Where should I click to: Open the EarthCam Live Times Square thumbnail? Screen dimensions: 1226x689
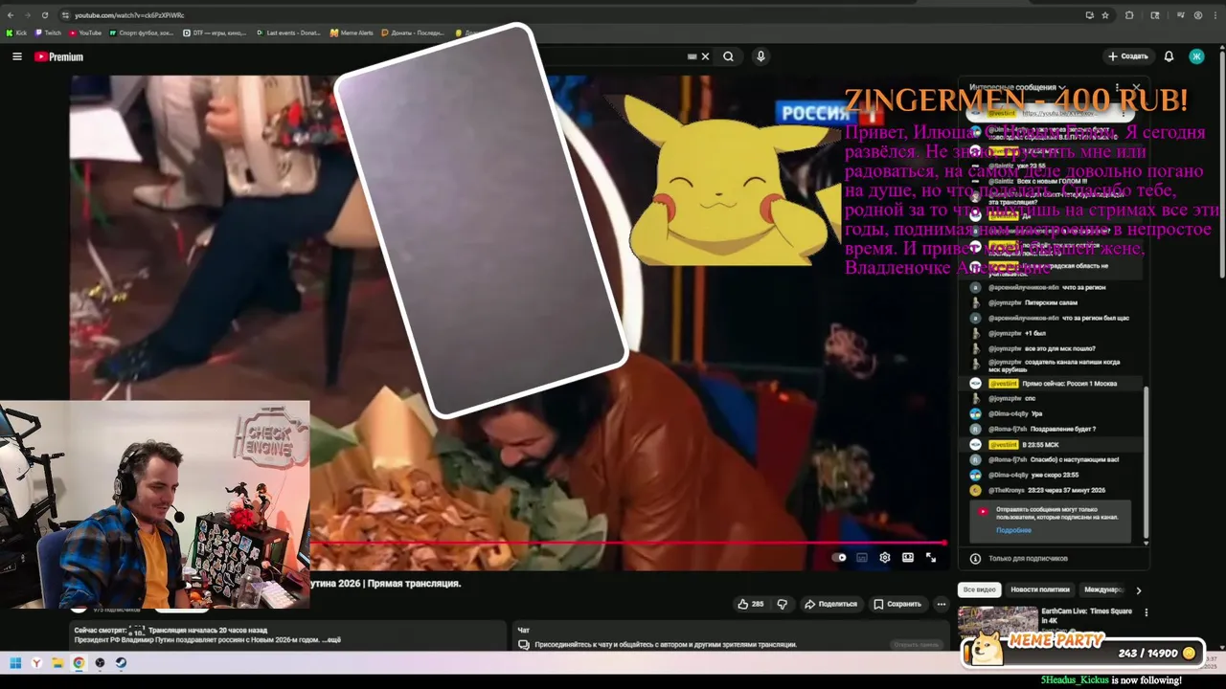pyautogui.click(x=997, y=621)
